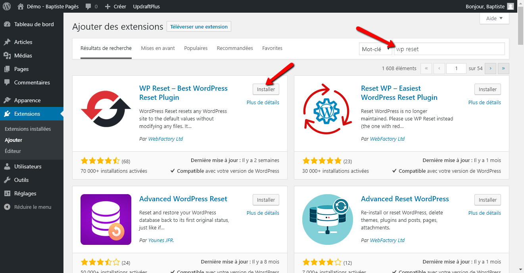Open Plus de détails for Advanced Reset WordPress
Image resolution: width=524 pixels, height=273 pixels.
pos(484,213)
